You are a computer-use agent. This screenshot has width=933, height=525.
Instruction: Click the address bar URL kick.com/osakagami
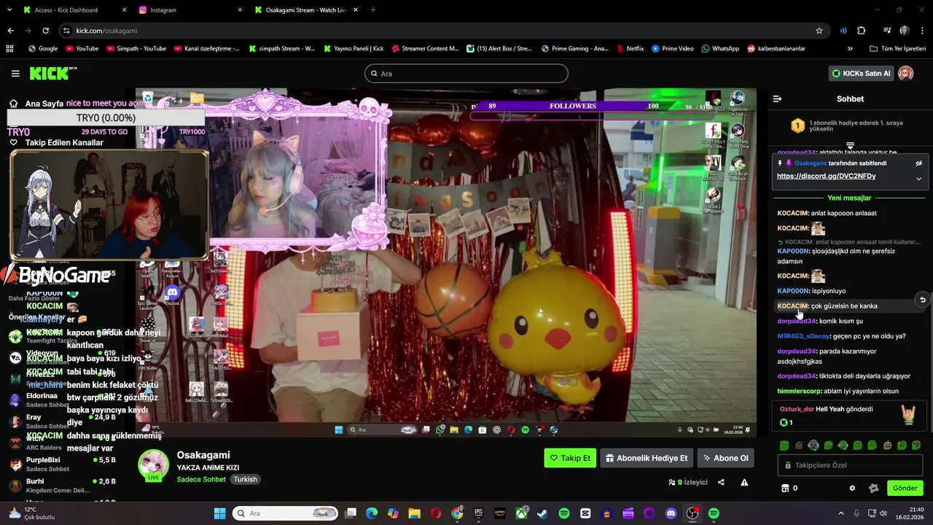click(106, 31)
